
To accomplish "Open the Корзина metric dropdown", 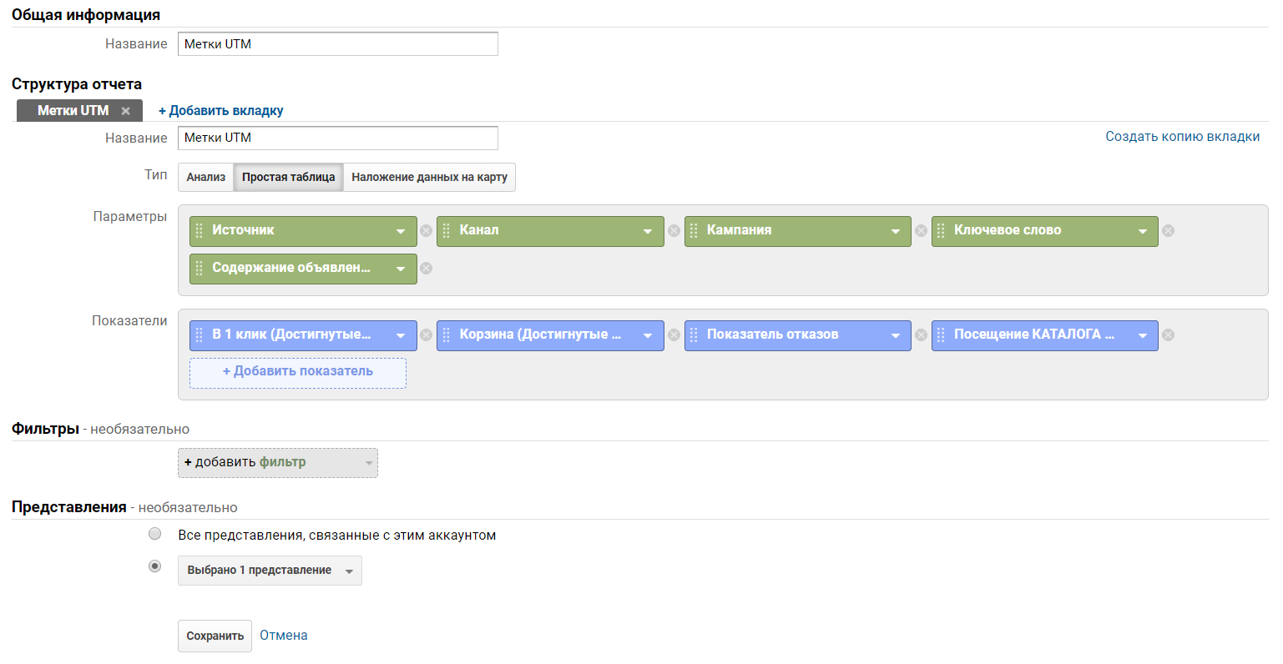I will click(648, 335).
